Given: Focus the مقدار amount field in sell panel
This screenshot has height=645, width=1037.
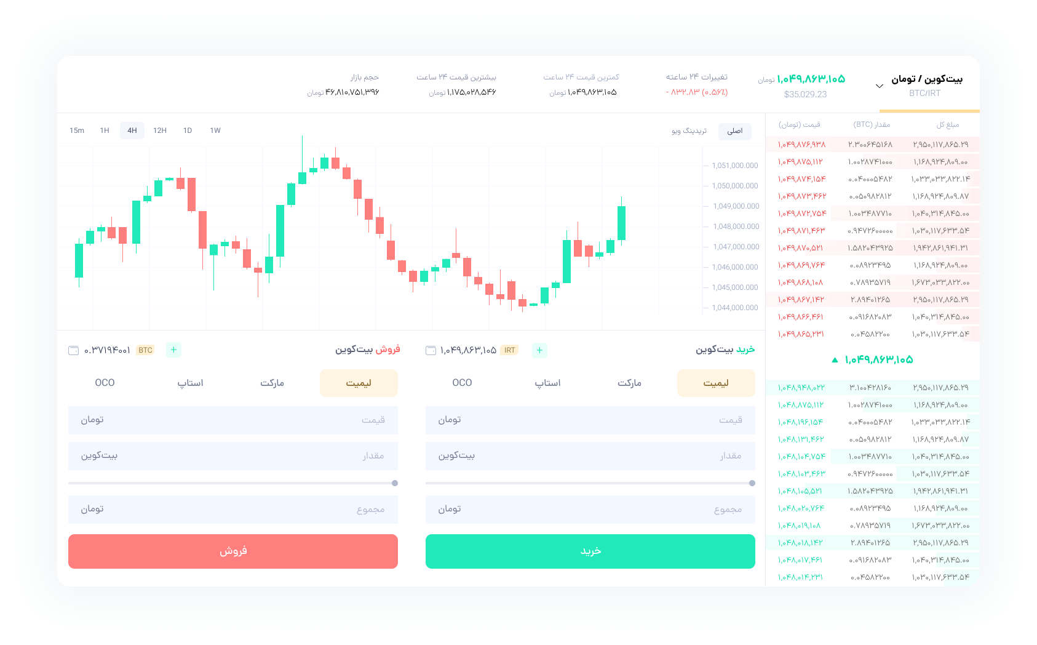Looking at the screenshot, I should pos(233,456).
